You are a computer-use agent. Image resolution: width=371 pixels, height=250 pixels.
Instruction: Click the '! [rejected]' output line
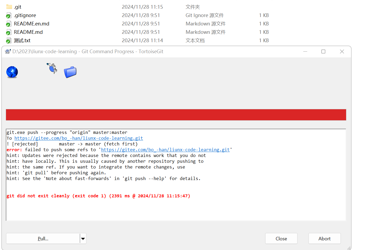pyautogui.click(x=72, y=144)
